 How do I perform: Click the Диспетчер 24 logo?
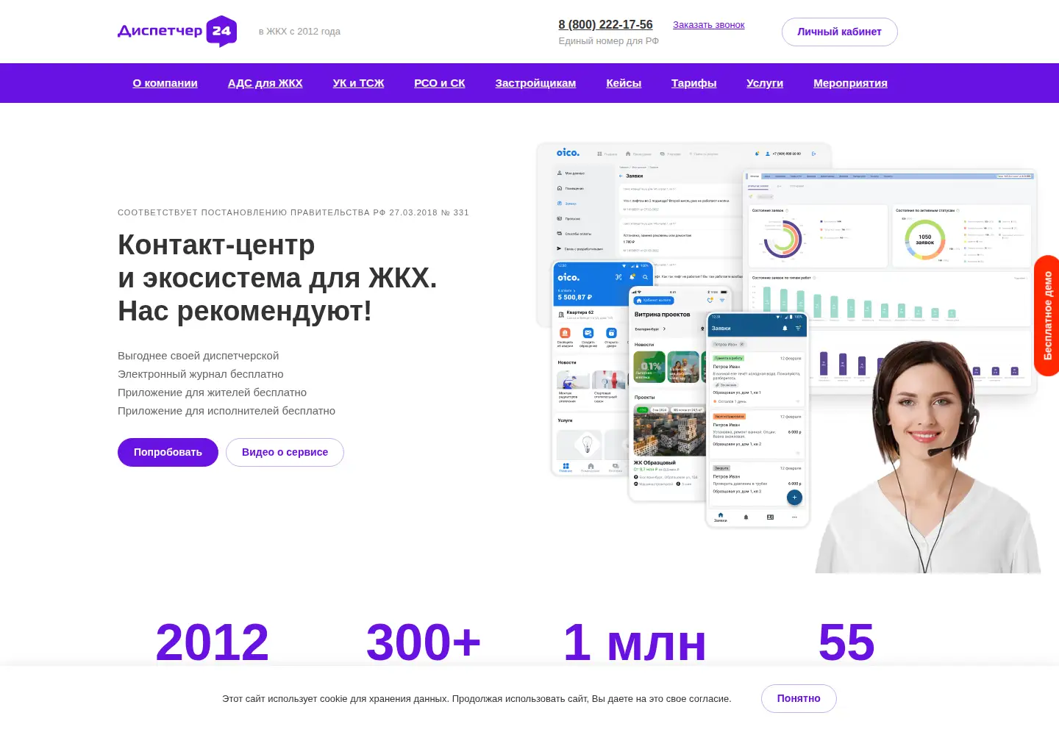177,31
